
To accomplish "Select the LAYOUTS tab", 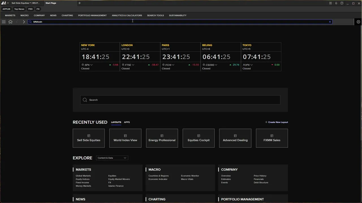I will (116, 122).
